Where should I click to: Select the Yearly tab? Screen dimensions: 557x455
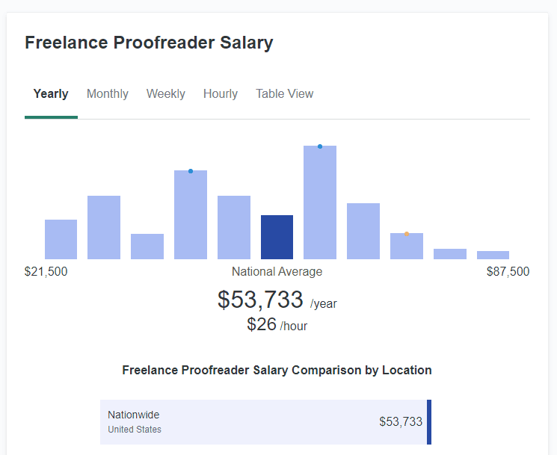(51, 94)
